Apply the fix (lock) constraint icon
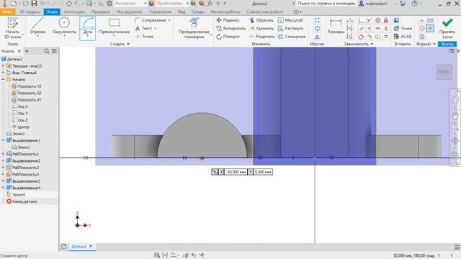461x259 pixels. [x=386, y=20]
